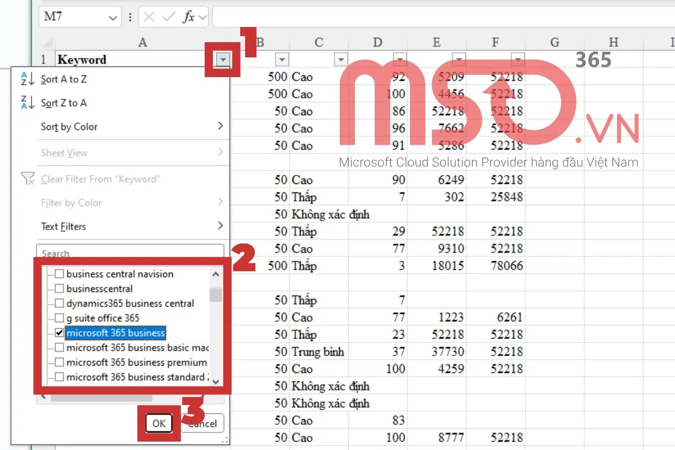Tick the businesscentral checkbox

(60, 289)
